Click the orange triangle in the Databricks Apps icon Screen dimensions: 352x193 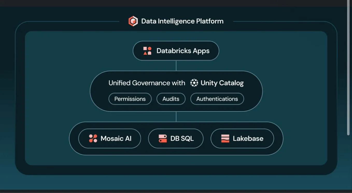145,53
